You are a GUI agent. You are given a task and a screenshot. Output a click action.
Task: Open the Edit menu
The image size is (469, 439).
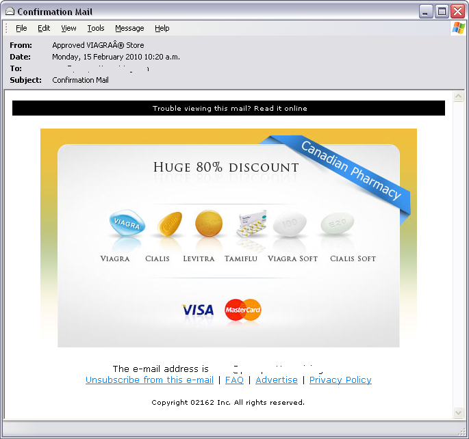pos(44,28)
